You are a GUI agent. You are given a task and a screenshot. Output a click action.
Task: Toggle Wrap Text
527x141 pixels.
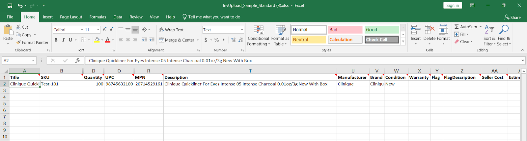coord(171,30)
